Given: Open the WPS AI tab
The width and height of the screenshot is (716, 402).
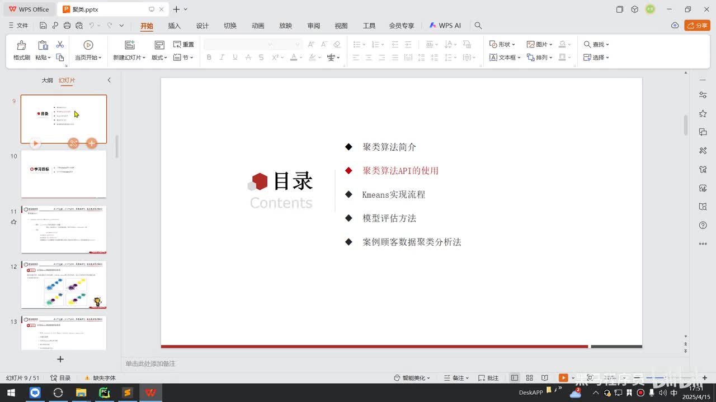Looking at the screenshot, I should click(445, 26).
